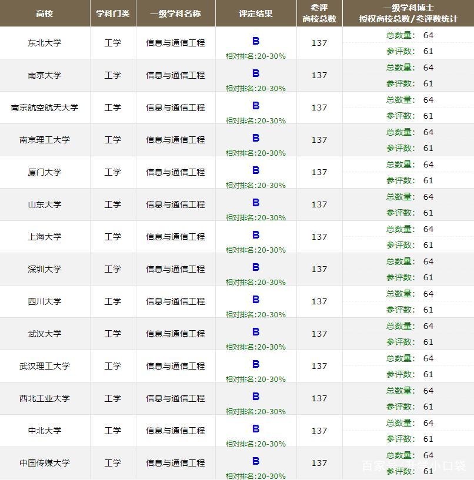
Task: Click 总数量: 64 for 南京航空航天大学
Action: click(410, 100)
